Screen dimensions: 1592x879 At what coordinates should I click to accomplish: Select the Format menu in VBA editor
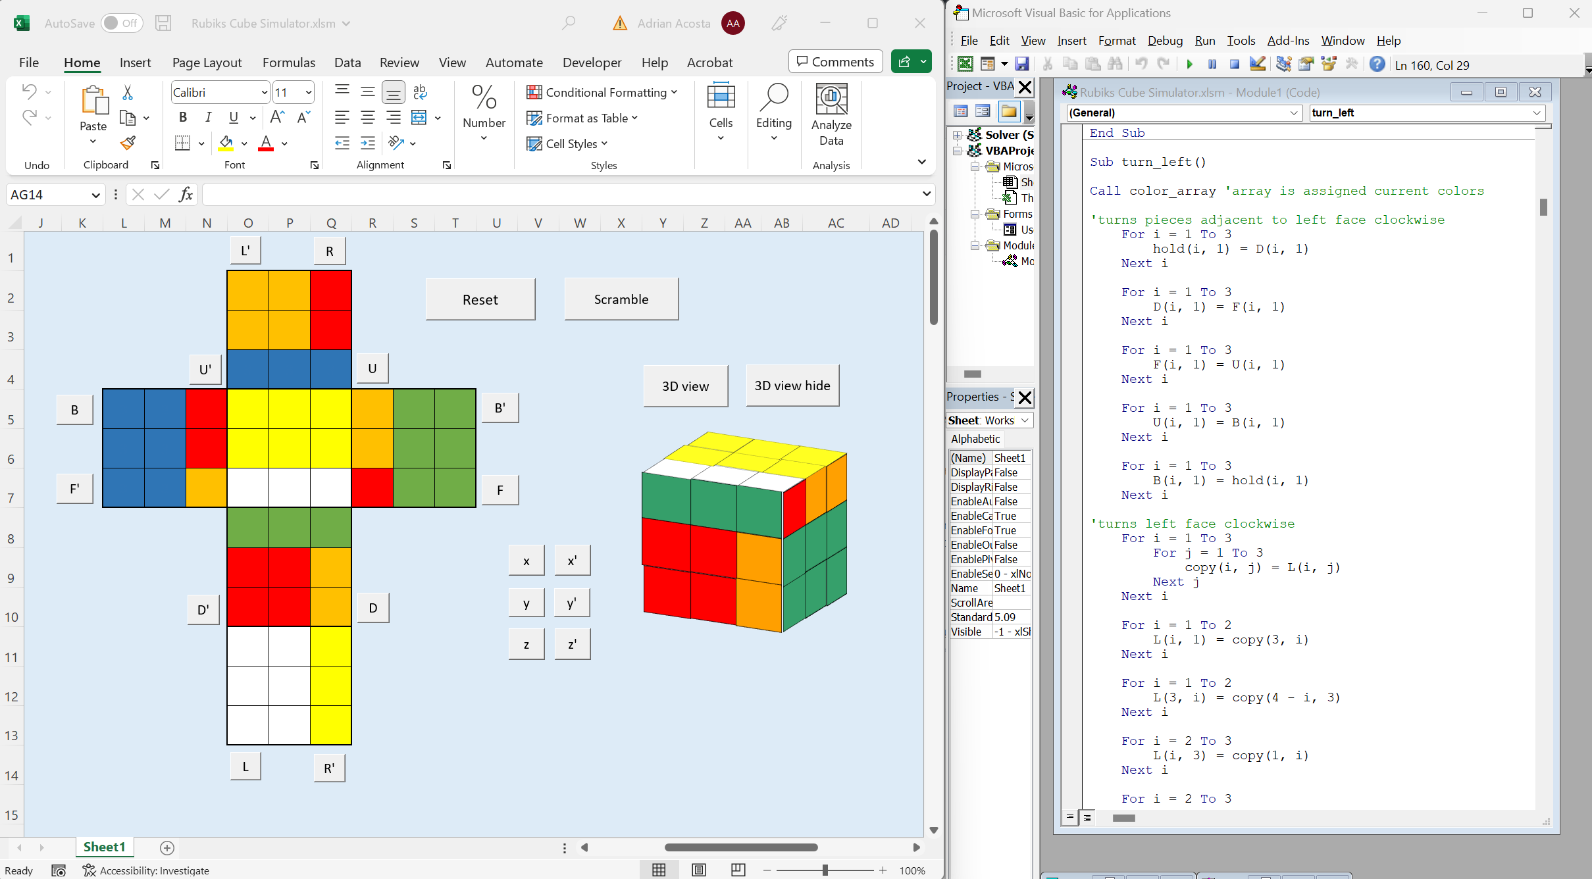coord(1116,40)
